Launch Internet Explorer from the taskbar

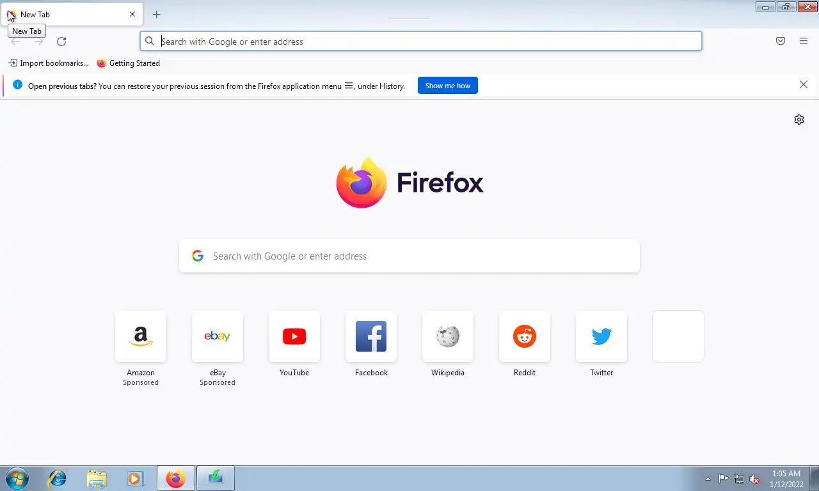click(58, 478)
